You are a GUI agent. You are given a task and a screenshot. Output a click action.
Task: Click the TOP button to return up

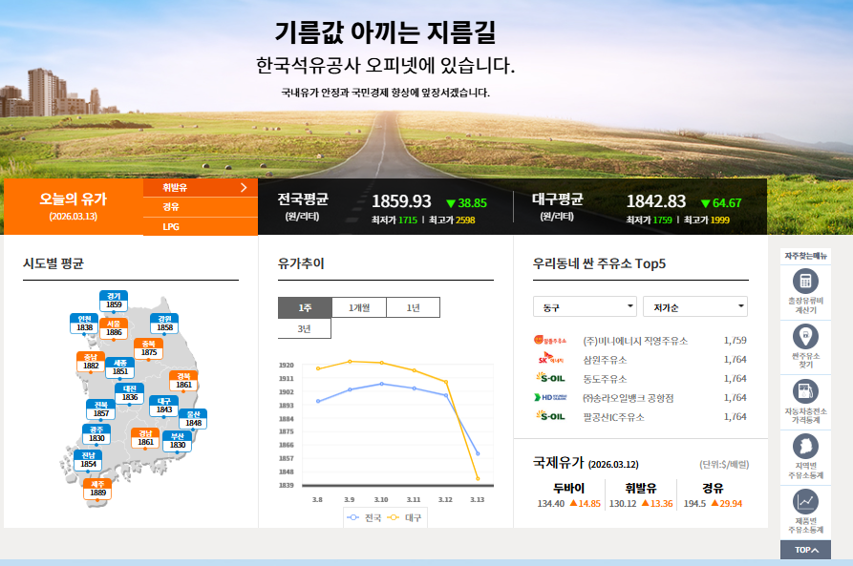pos(805,550)
